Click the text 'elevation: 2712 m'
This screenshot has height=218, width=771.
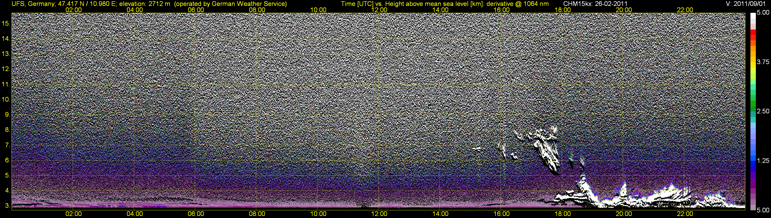tap(144, 4)
